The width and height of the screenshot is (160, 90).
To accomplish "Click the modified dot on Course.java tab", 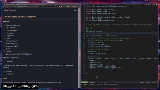I will (x=156, y=4).
